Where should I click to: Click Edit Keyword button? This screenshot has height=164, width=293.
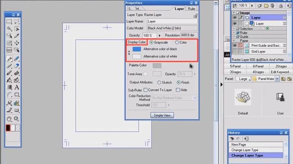click(281, 72)
